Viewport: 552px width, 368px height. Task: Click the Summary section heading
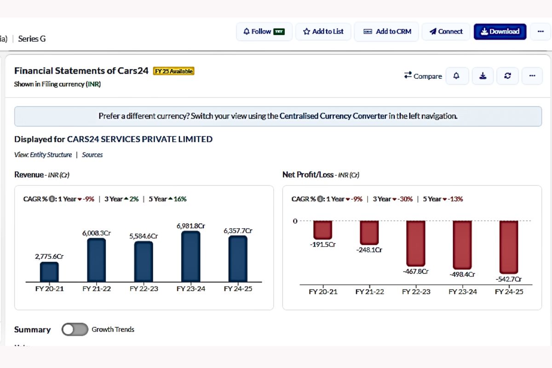[33, 329]
